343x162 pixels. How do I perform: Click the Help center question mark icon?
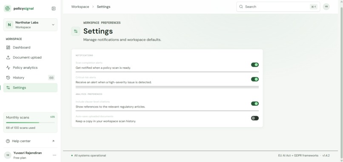(x=8, y=141)
